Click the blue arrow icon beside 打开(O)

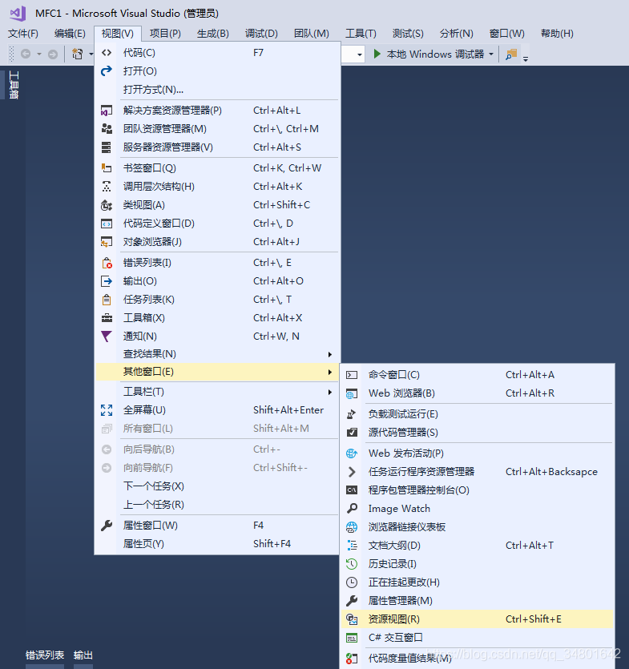click(x=107, y=71)
